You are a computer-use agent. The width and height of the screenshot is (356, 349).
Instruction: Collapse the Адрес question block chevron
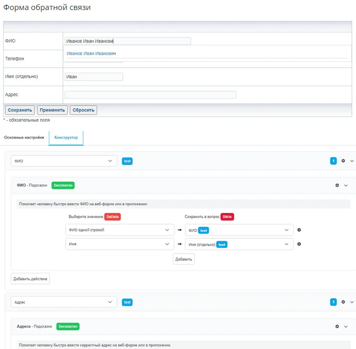(352, 302)
